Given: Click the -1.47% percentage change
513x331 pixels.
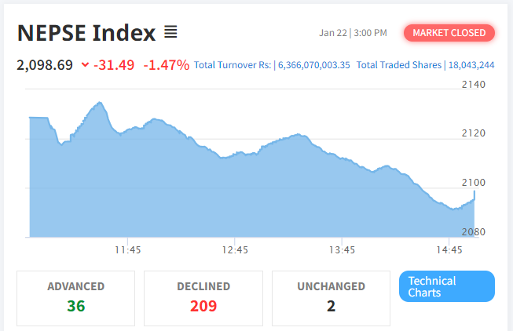Looking at the screenshot, I should (x=167, y=65).
